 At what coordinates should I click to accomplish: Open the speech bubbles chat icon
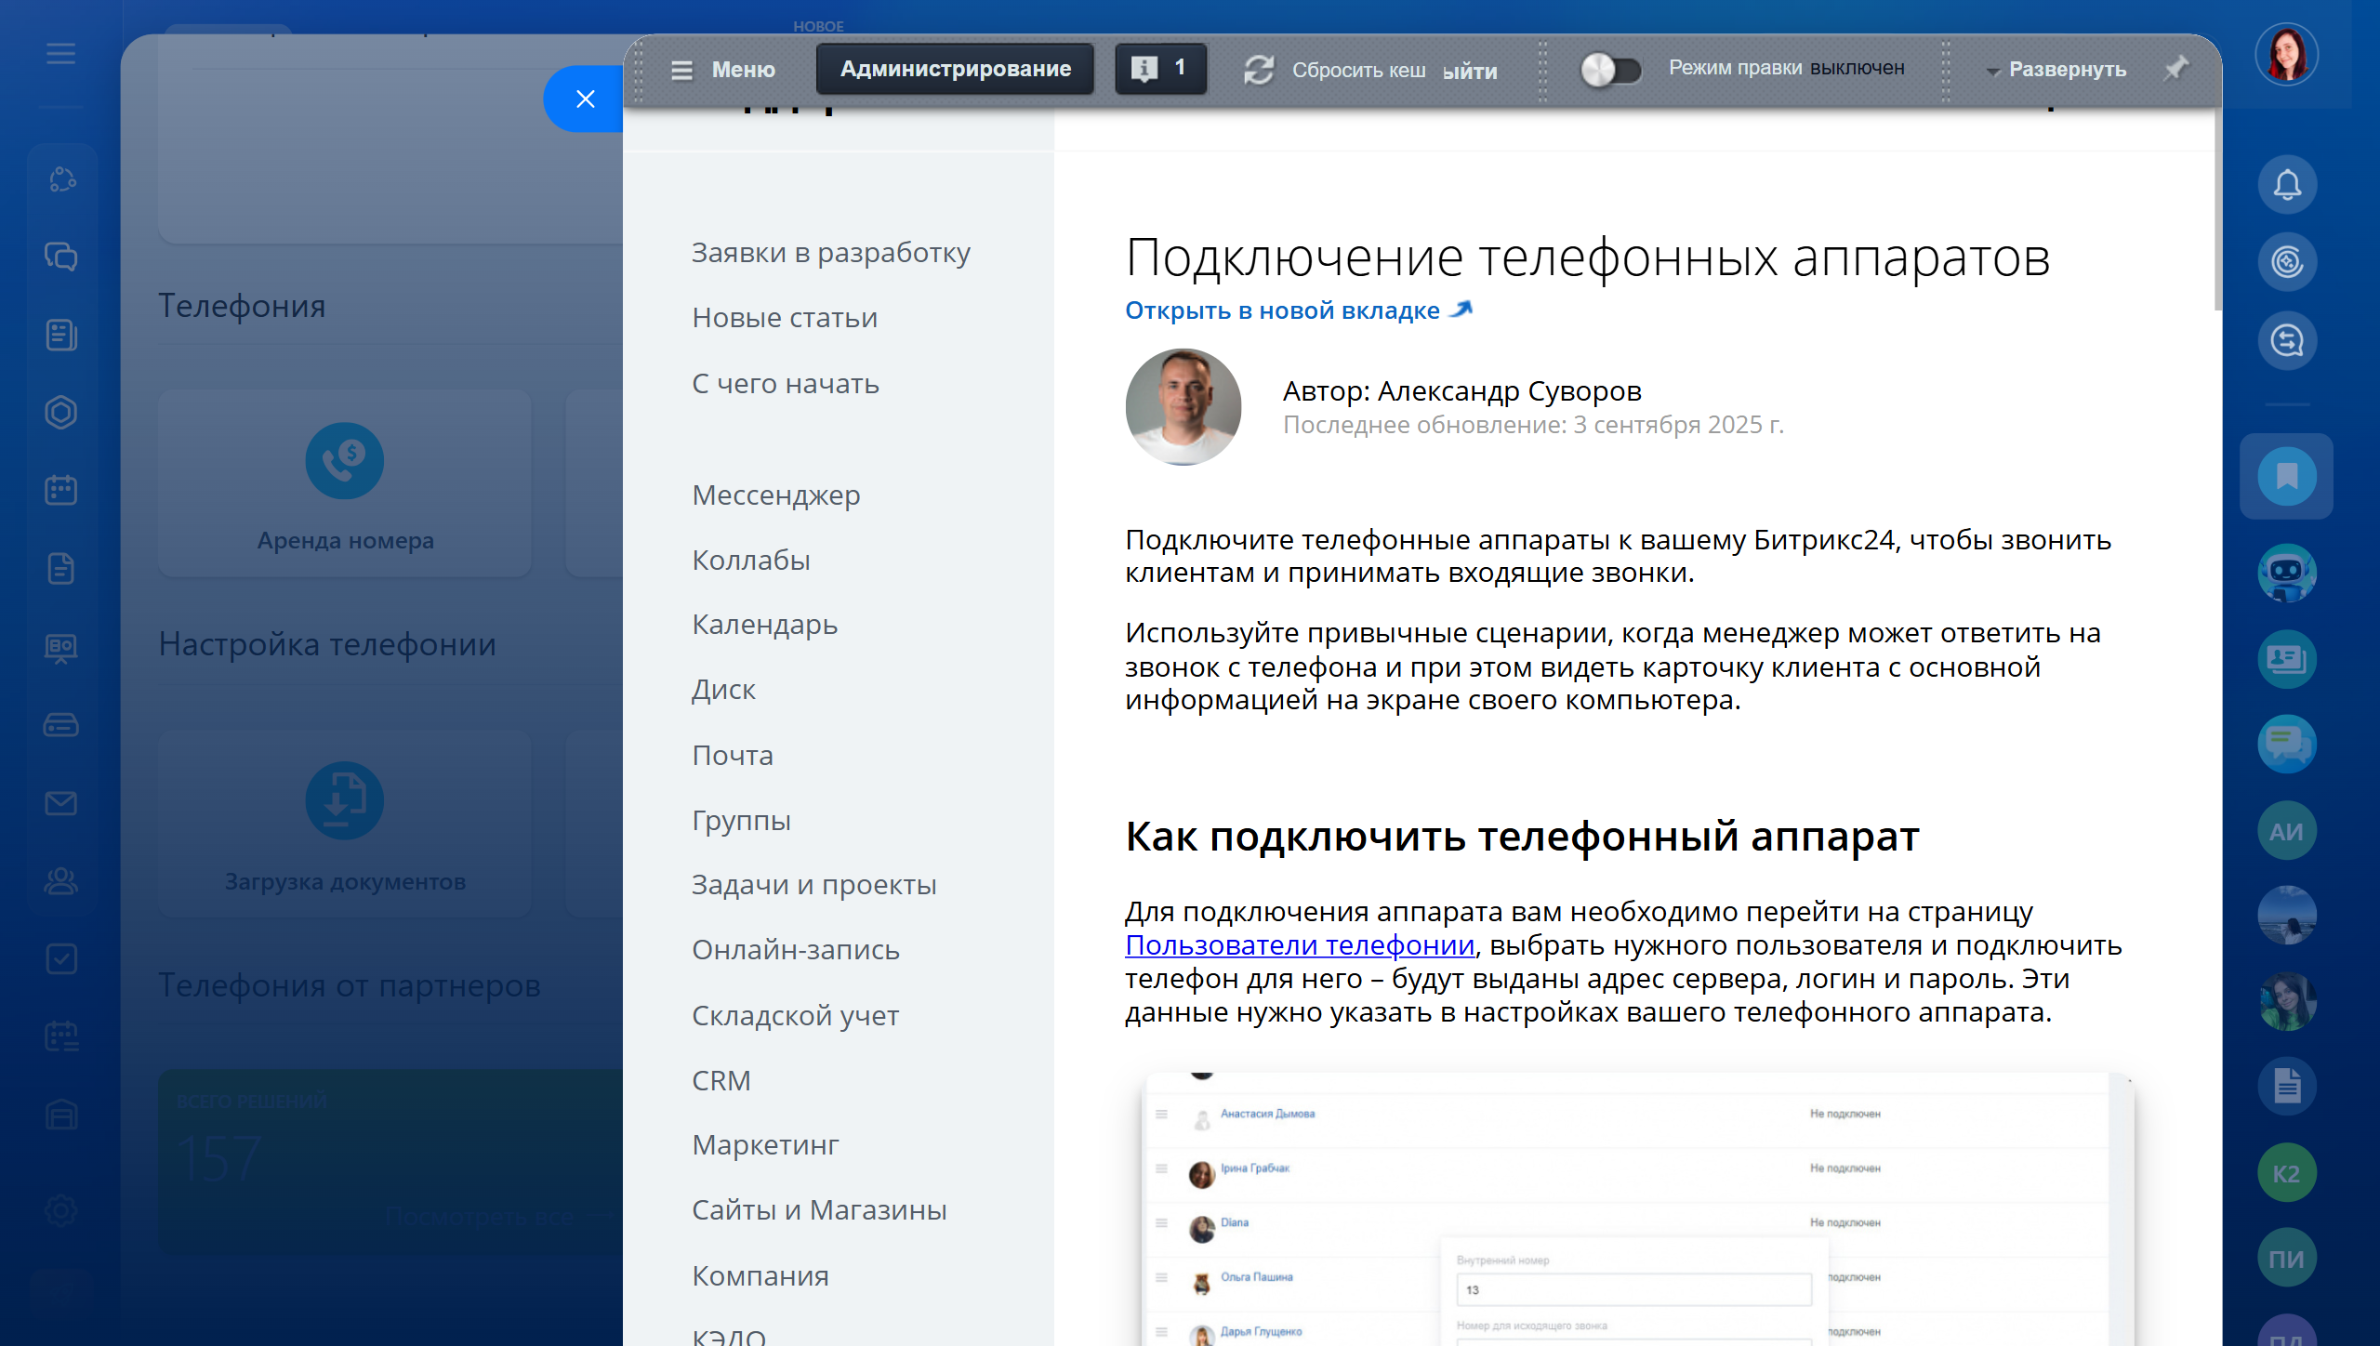click(2286, 744)
